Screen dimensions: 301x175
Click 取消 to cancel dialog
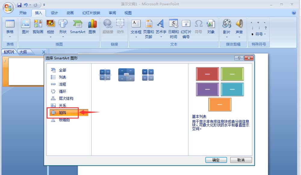(x=241, y=160)
